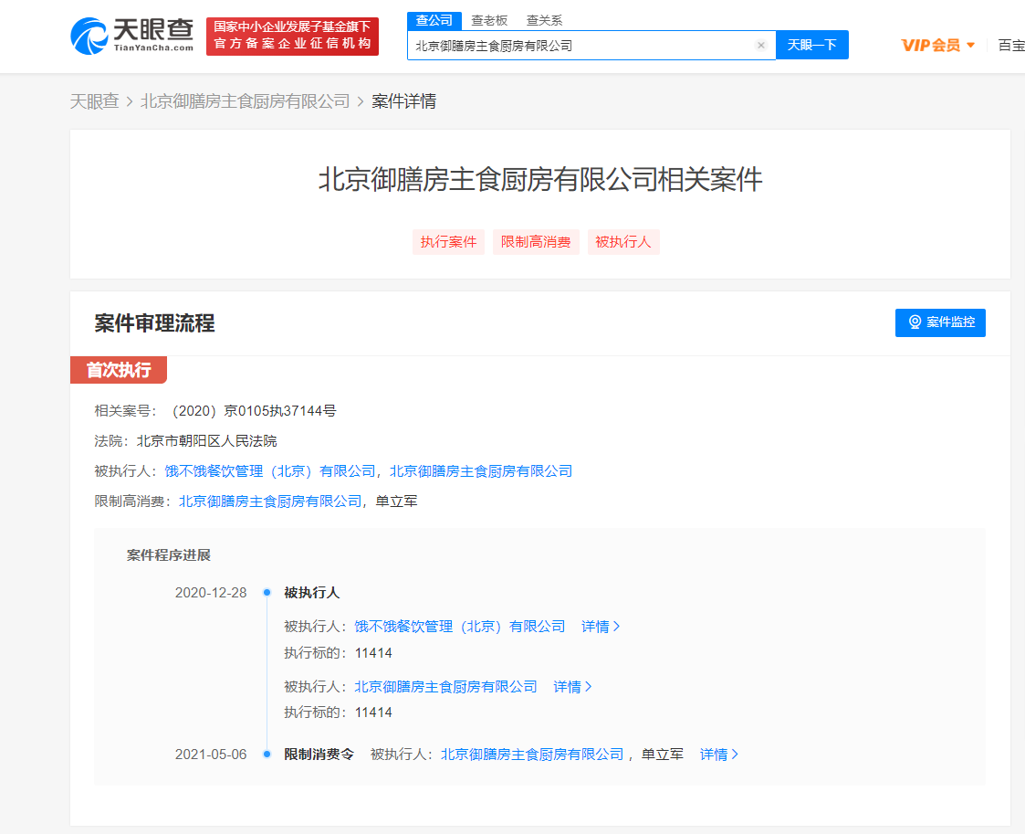Click the bold 被执行人 heading in the 2020-12-28 entry
1025x834 pixels.
click(312, 593)
